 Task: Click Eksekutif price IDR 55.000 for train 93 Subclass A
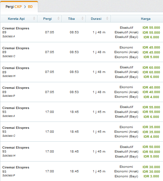click(x=151, y=107)
